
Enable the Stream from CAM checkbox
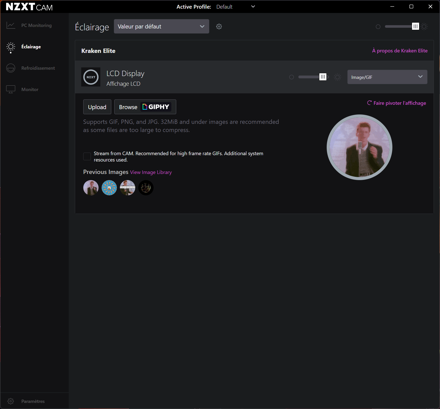tap(87, 156)
